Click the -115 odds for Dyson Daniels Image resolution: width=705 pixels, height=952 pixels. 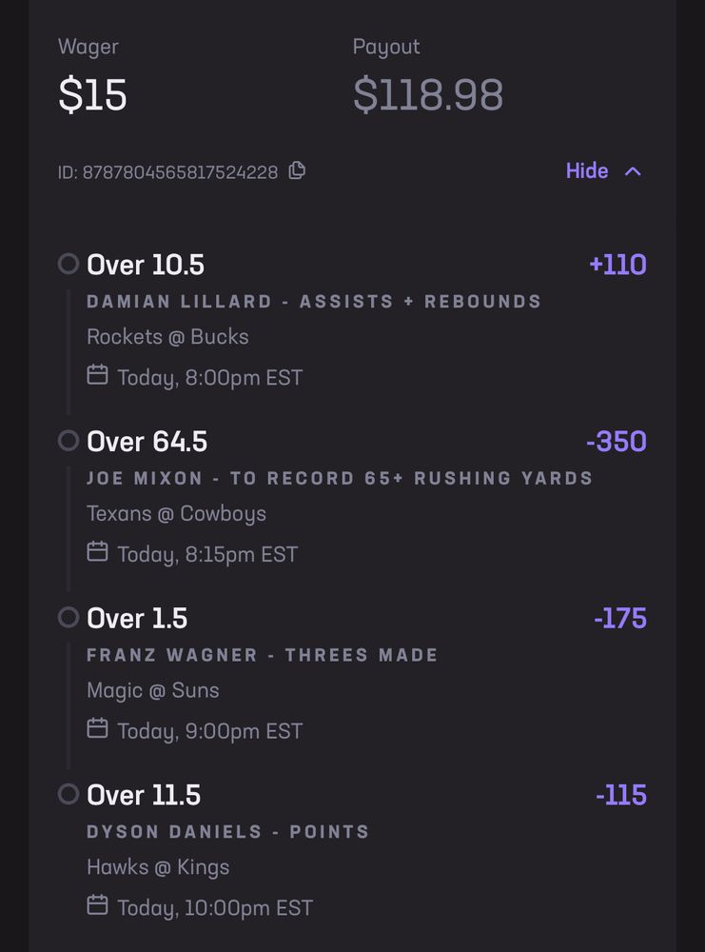coord(620,795)
